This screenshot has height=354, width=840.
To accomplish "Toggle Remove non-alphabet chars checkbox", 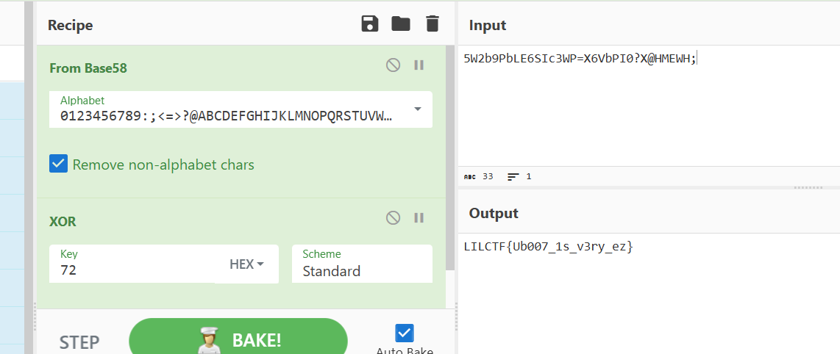I will (x=59, y=164).
